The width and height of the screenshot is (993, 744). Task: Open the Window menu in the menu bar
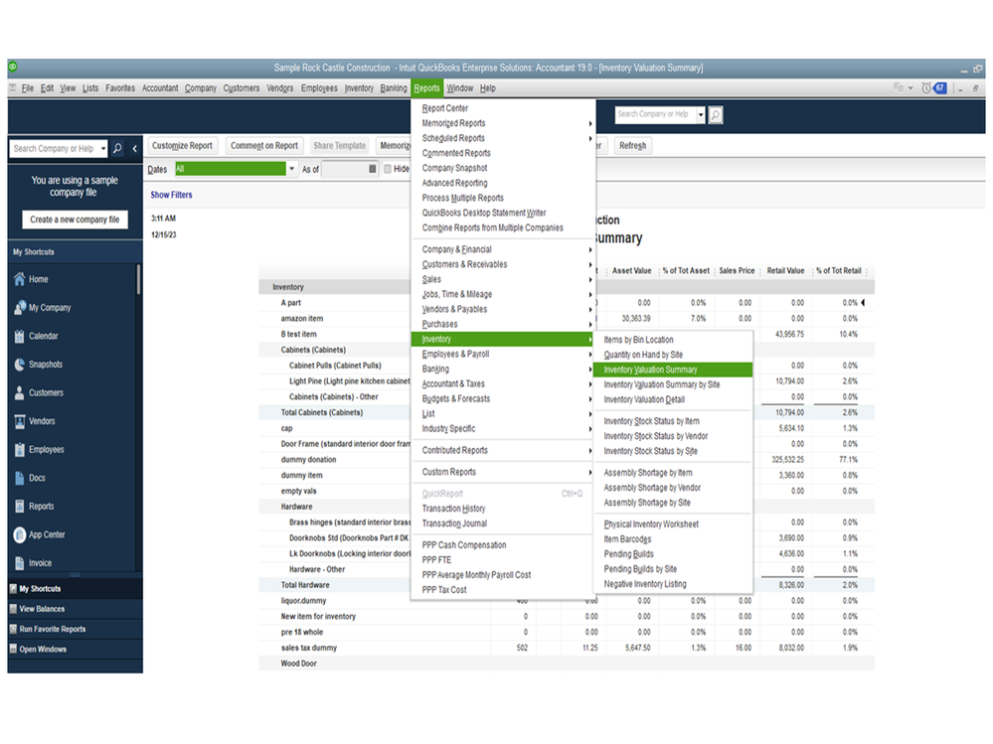[x=460, y=88]
